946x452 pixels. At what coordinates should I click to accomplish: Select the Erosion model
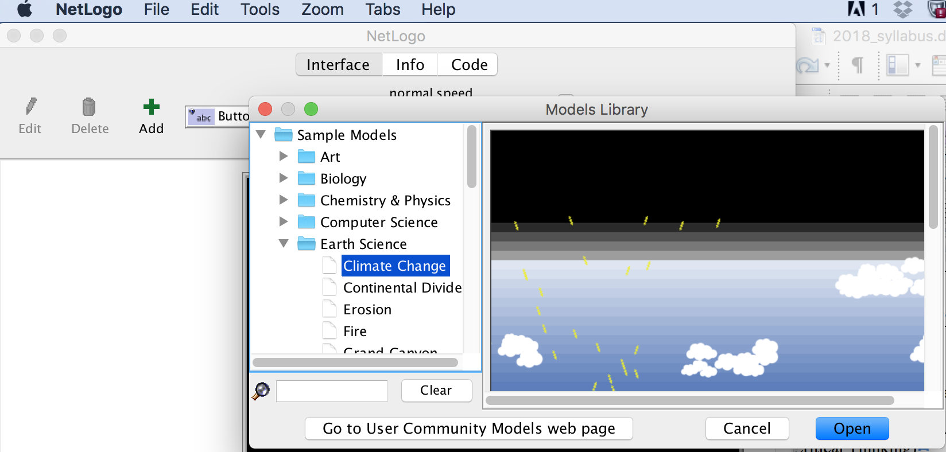(367, 309)
